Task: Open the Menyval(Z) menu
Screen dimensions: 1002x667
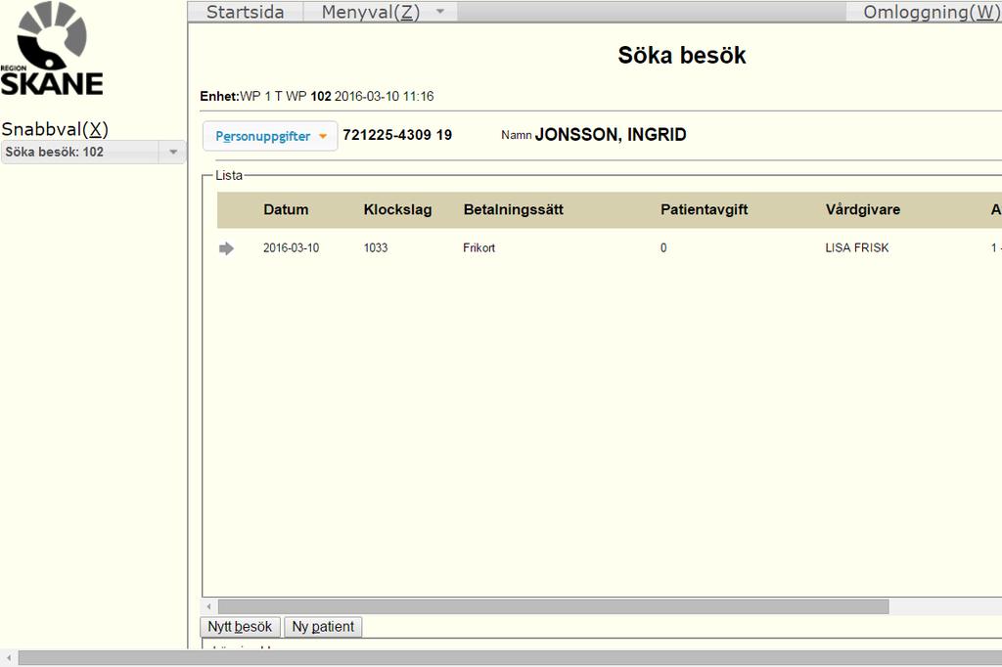Action: [x=371, y=12]
